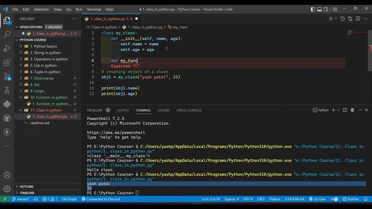Open the run button dropdown arrow
This screenshot has height=209, width=372.
[336, 19]
